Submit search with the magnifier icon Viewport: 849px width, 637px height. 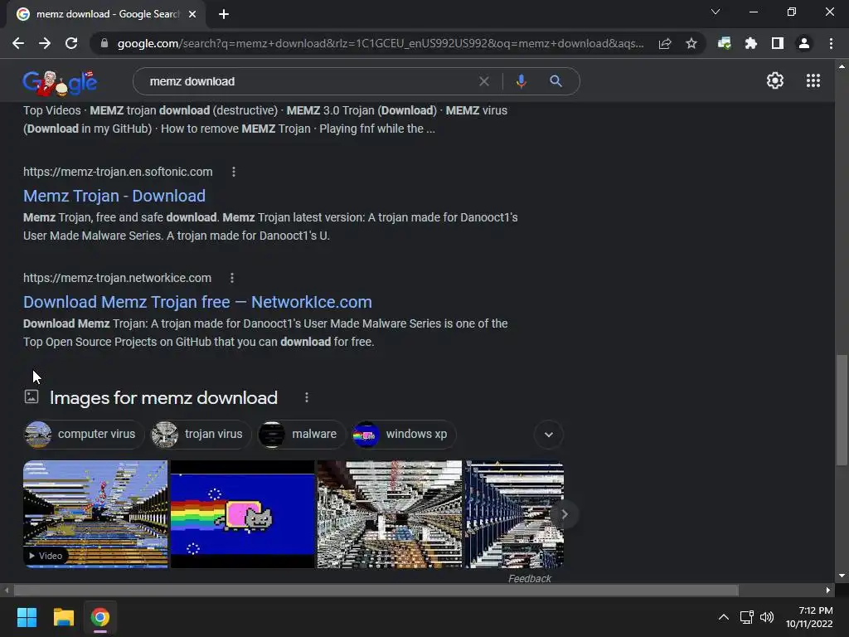(555, 81)
